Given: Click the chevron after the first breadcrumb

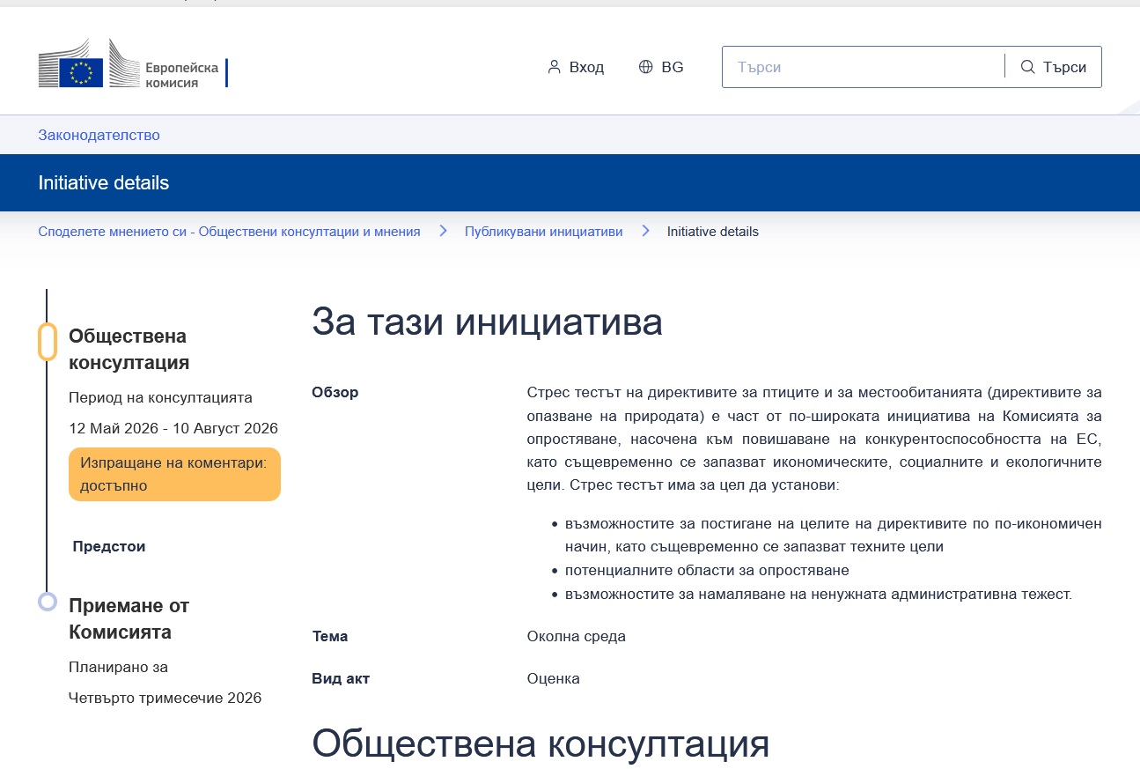Looking at the screenshot, I should [444, 231].
